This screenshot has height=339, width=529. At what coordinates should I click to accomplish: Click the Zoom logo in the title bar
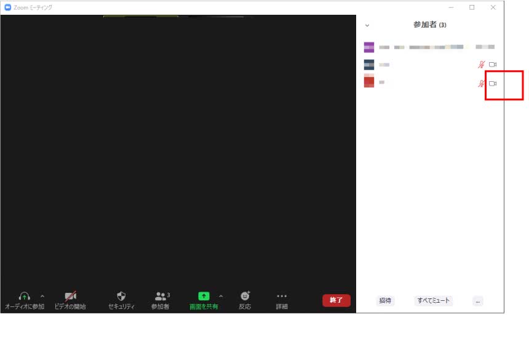click(7, 7)
